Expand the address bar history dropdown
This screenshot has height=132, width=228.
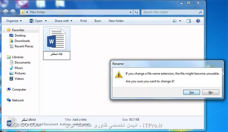tap(130, 12)
